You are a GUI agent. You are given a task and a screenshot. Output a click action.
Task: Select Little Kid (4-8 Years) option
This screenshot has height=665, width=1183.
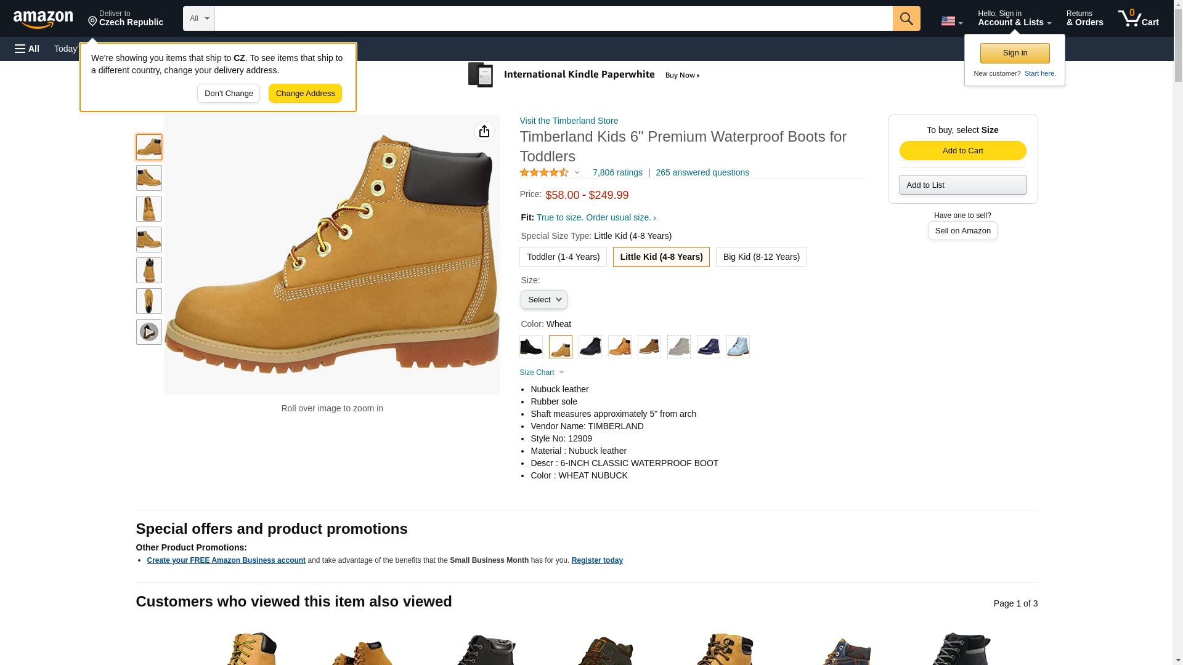coord(661,257)
